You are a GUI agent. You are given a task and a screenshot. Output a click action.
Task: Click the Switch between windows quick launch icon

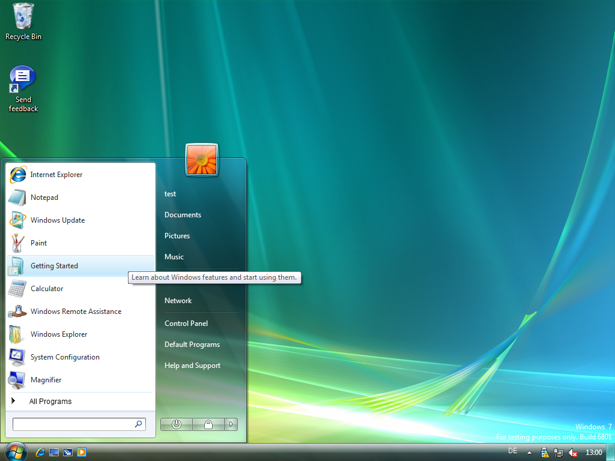[x=68, y=452]
